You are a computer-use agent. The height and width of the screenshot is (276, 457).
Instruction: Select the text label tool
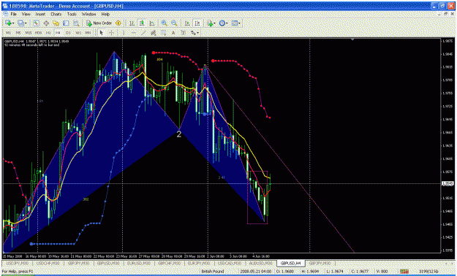tap(183, 33)
